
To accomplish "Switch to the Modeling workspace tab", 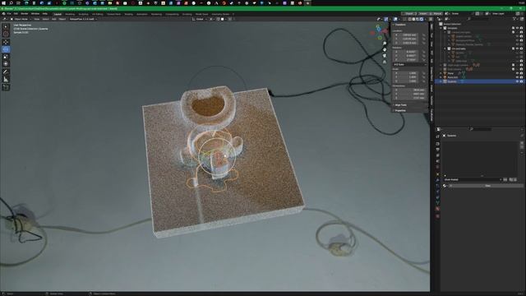I will point(70,14).
